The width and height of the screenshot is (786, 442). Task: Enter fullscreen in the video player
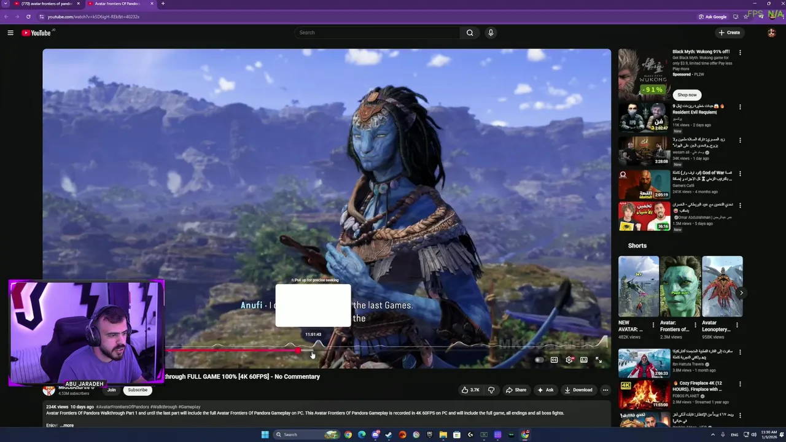tap(599, 360)
